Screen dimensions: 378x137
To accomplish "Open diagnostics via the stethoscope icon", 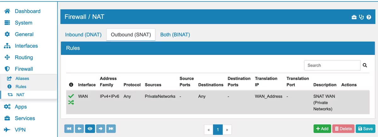I will [361, 17].
